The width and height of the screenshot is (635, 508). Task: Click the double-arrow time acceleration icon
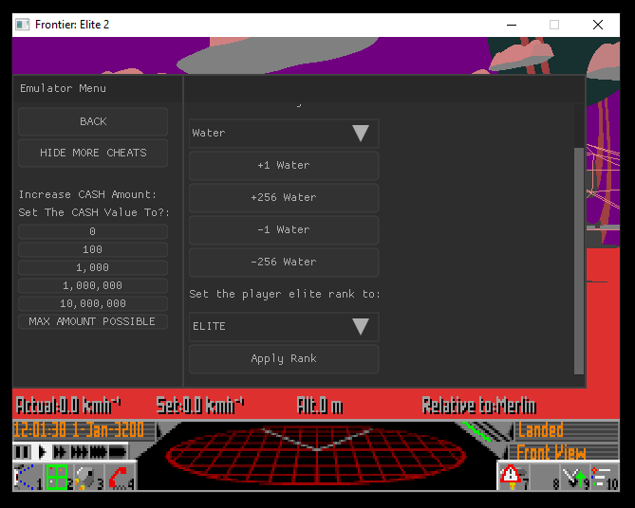point(60,452)
